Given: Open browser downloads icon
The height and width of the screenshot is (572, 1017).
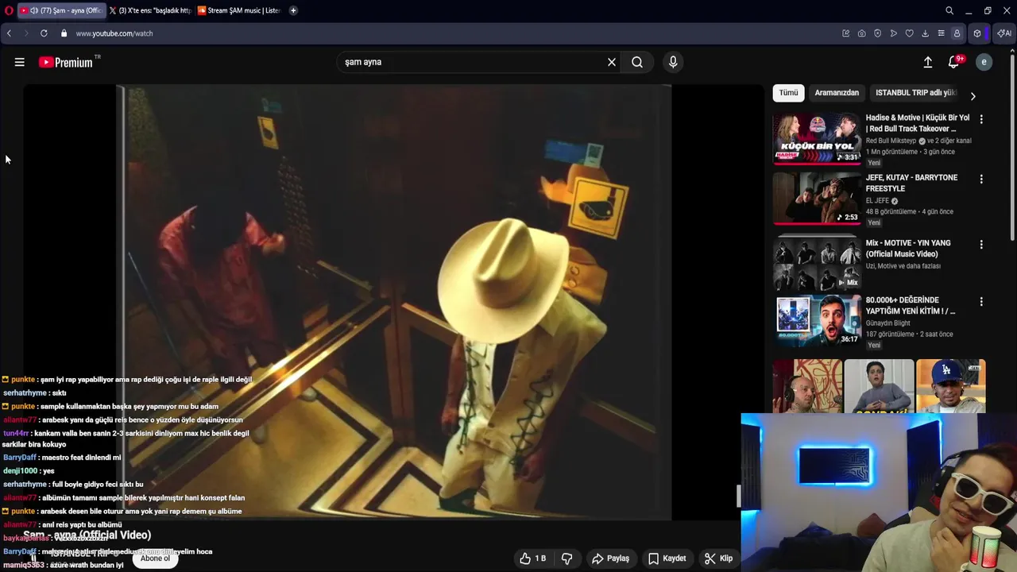Looking at the screenshot, I should click(926, 33).
